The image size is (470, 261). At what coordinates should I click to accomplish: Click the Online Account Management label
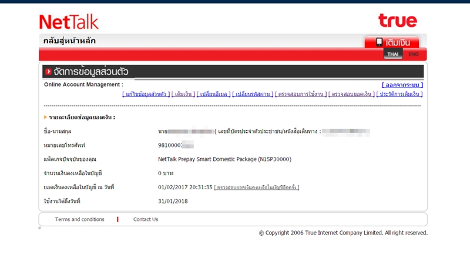click(x=83, y=85)
